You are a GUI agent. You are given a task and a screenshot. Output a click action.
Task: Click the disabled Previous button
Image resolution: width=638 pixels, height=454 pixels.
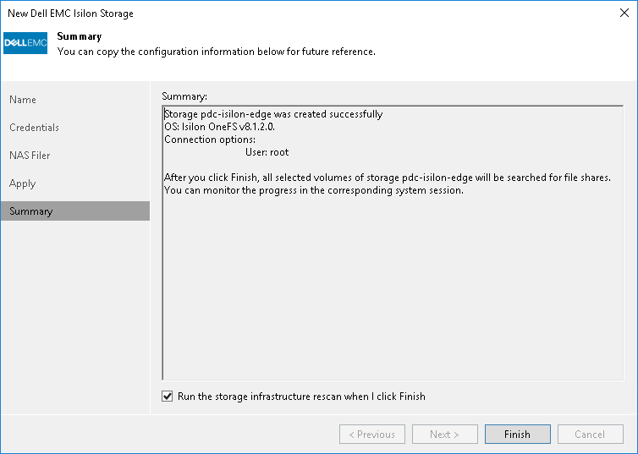pos(372,434)
